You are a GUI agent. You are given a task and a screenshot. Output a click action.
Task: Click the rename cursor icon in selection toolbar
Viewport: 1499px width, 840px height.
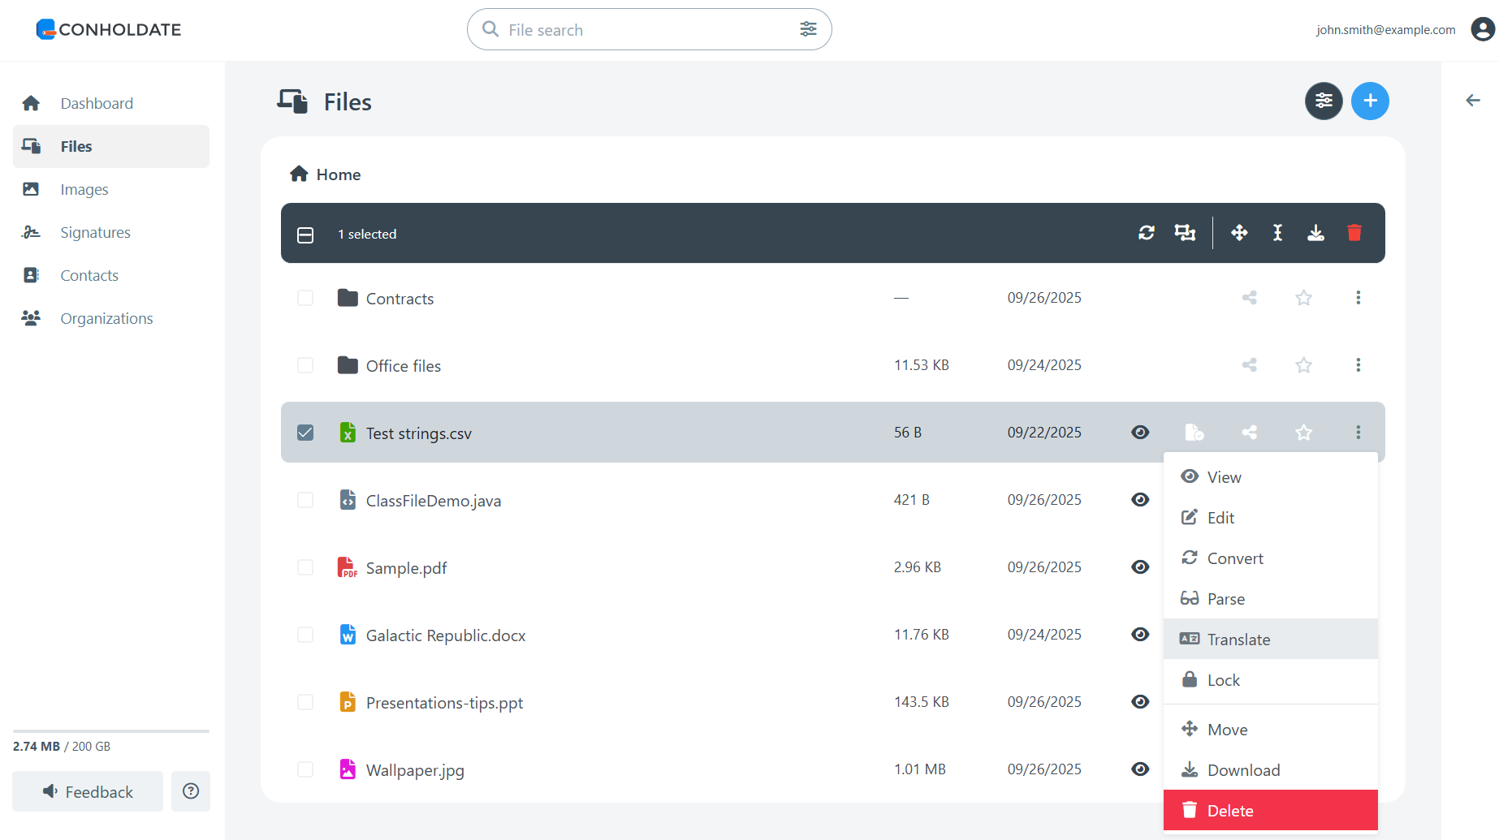click(x=1277, y=234)
